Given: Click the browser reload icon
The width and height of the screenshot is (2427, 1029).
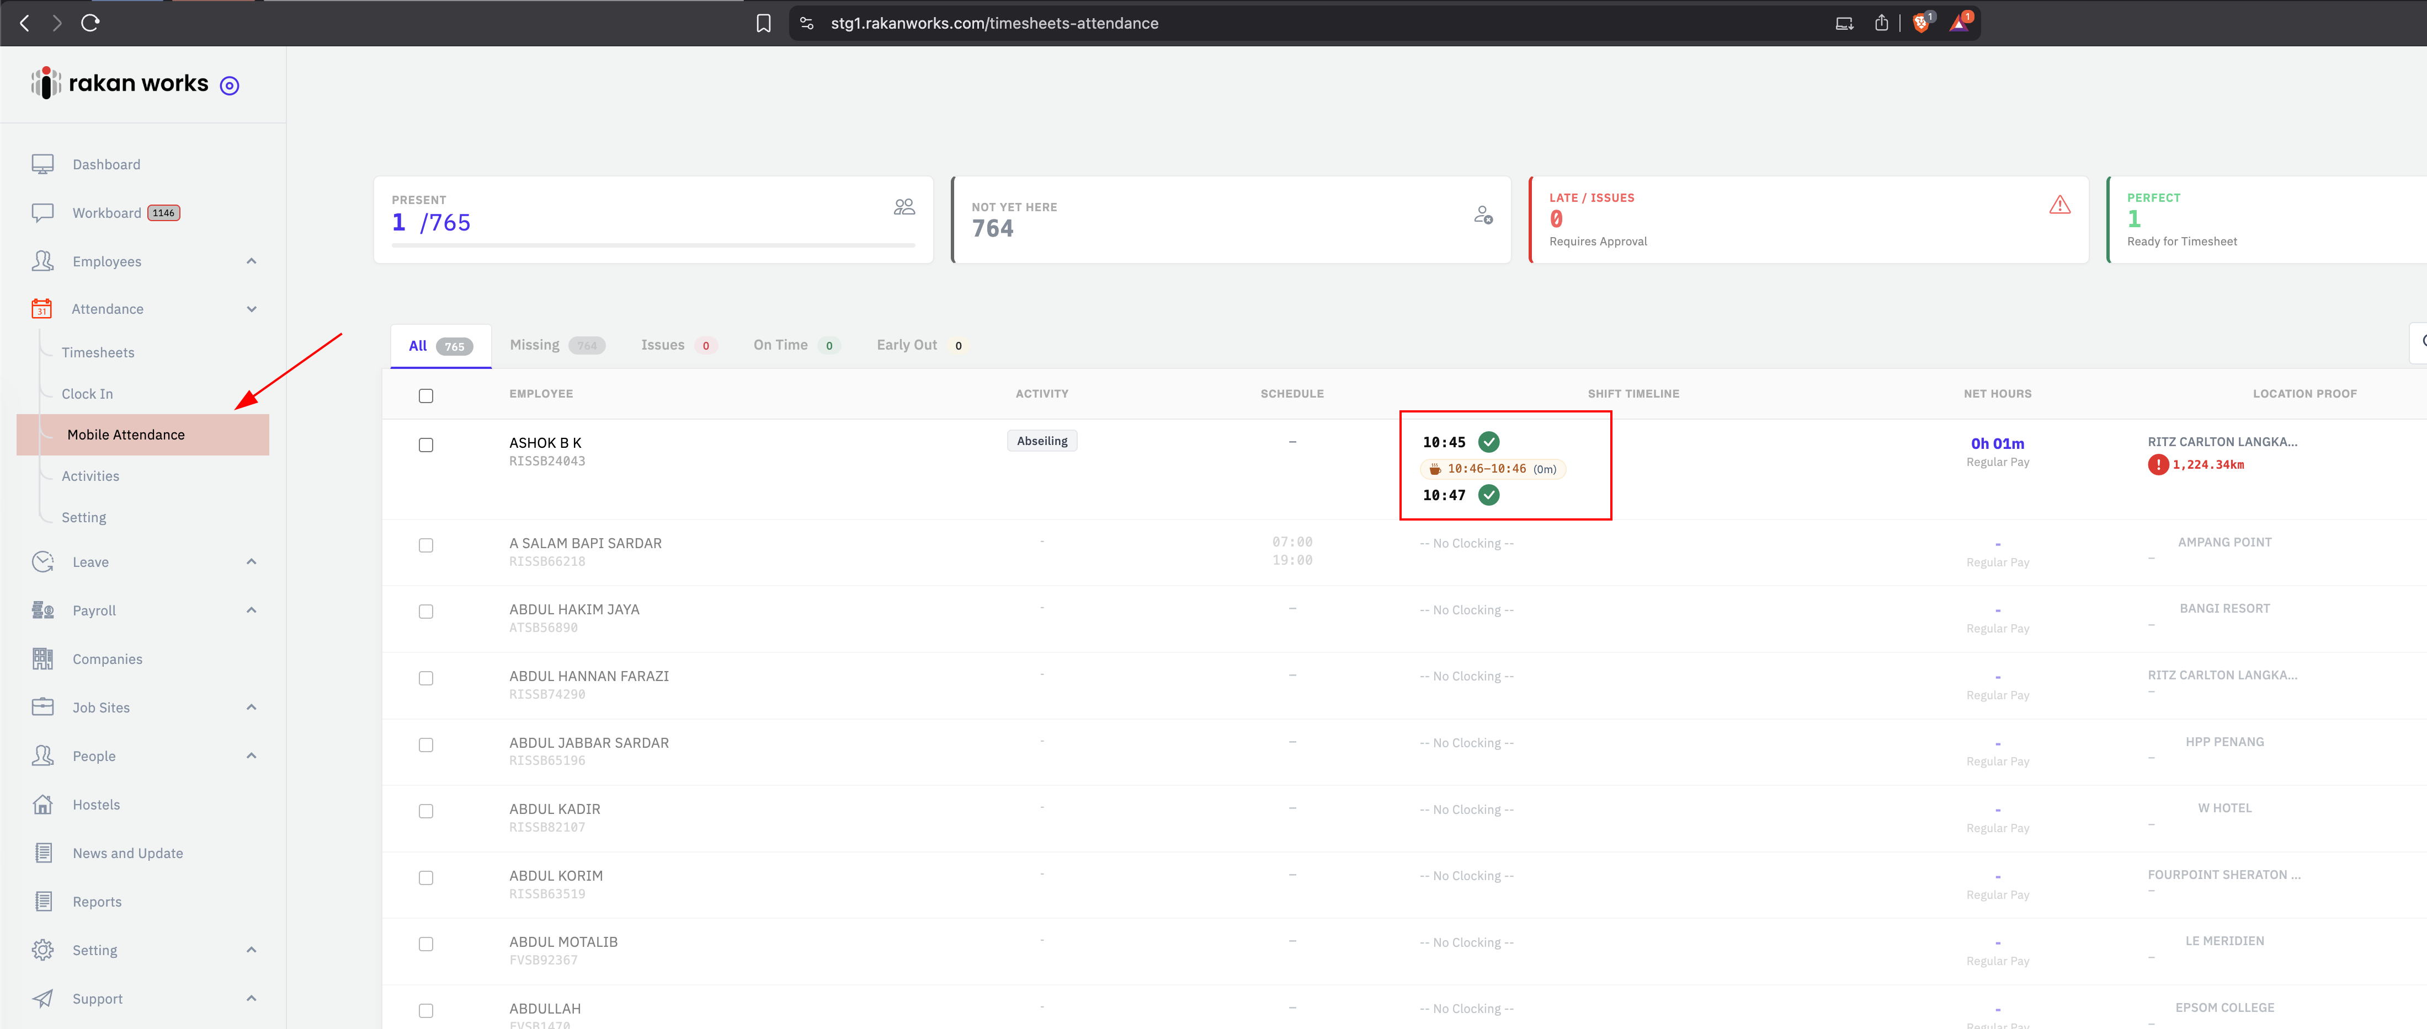Looking at the screenshot, I should (91, 23).
